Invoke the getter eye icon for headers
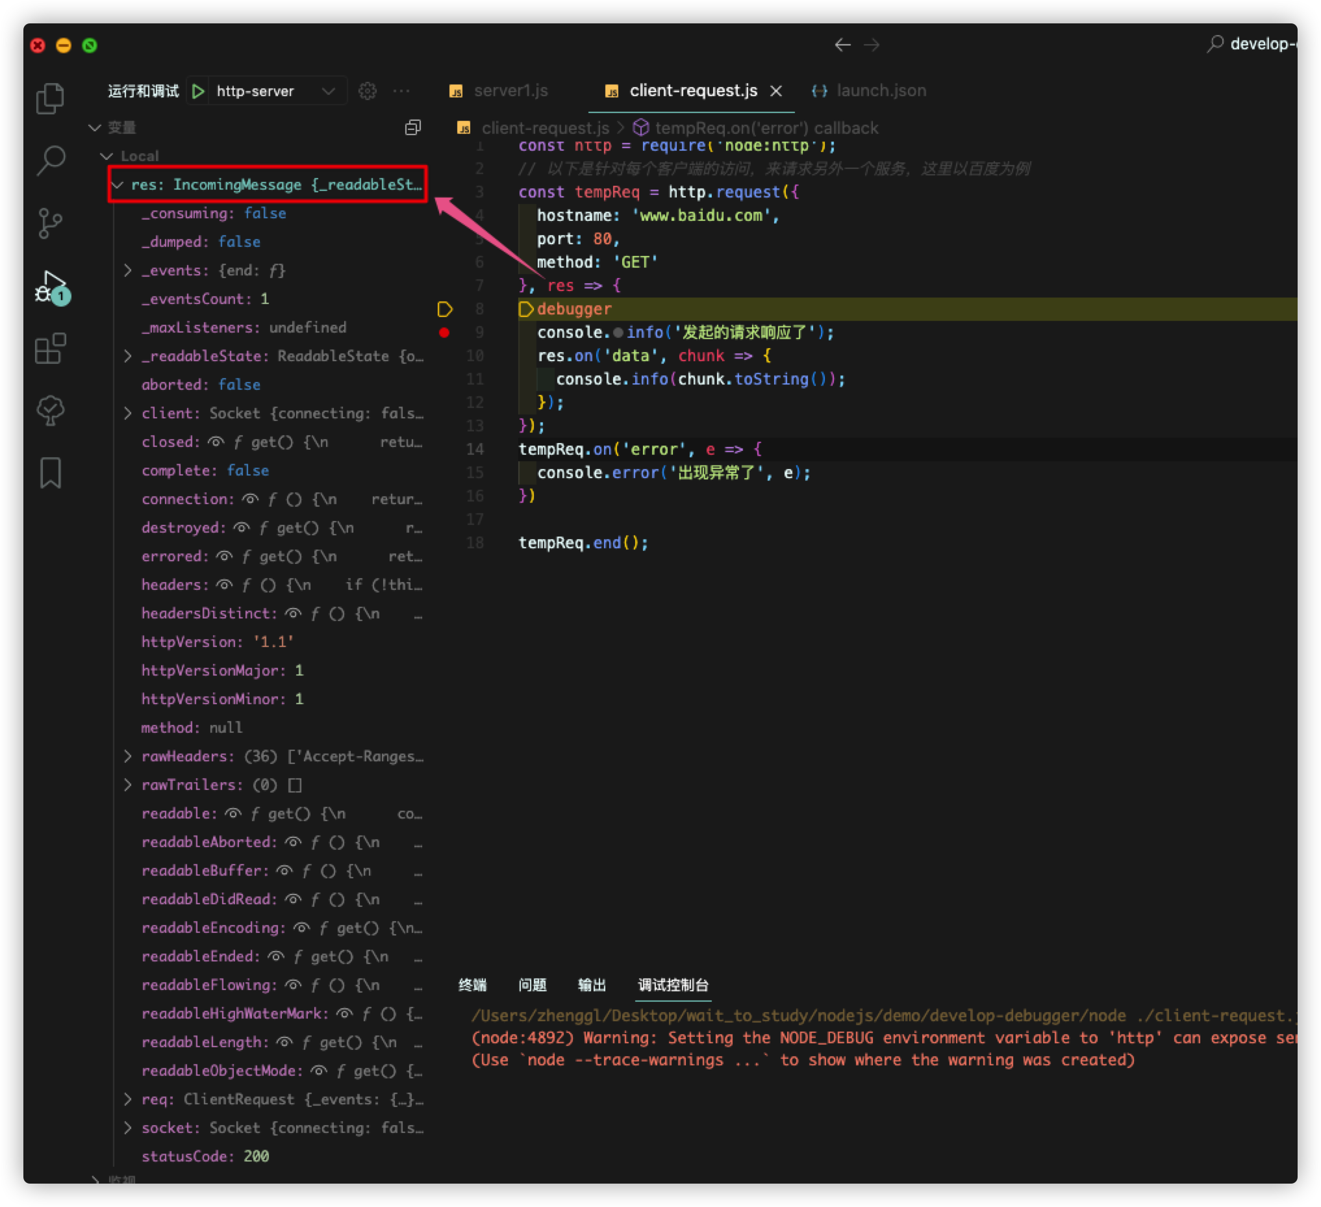The image size is (1321, 1207). point(225,585)
